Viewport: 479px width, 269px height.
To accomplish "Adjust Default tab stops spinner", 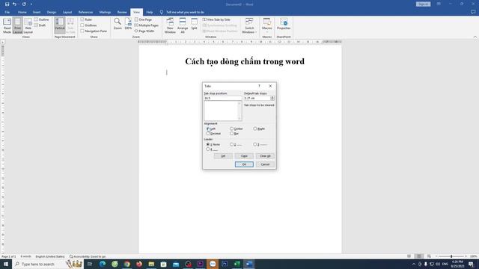I will coord(272,98).
